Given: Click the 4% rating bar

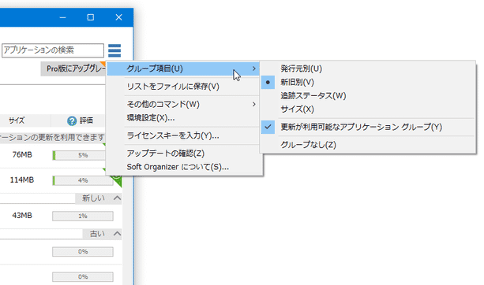Looking at the screenshot, I should pos(83,180).
